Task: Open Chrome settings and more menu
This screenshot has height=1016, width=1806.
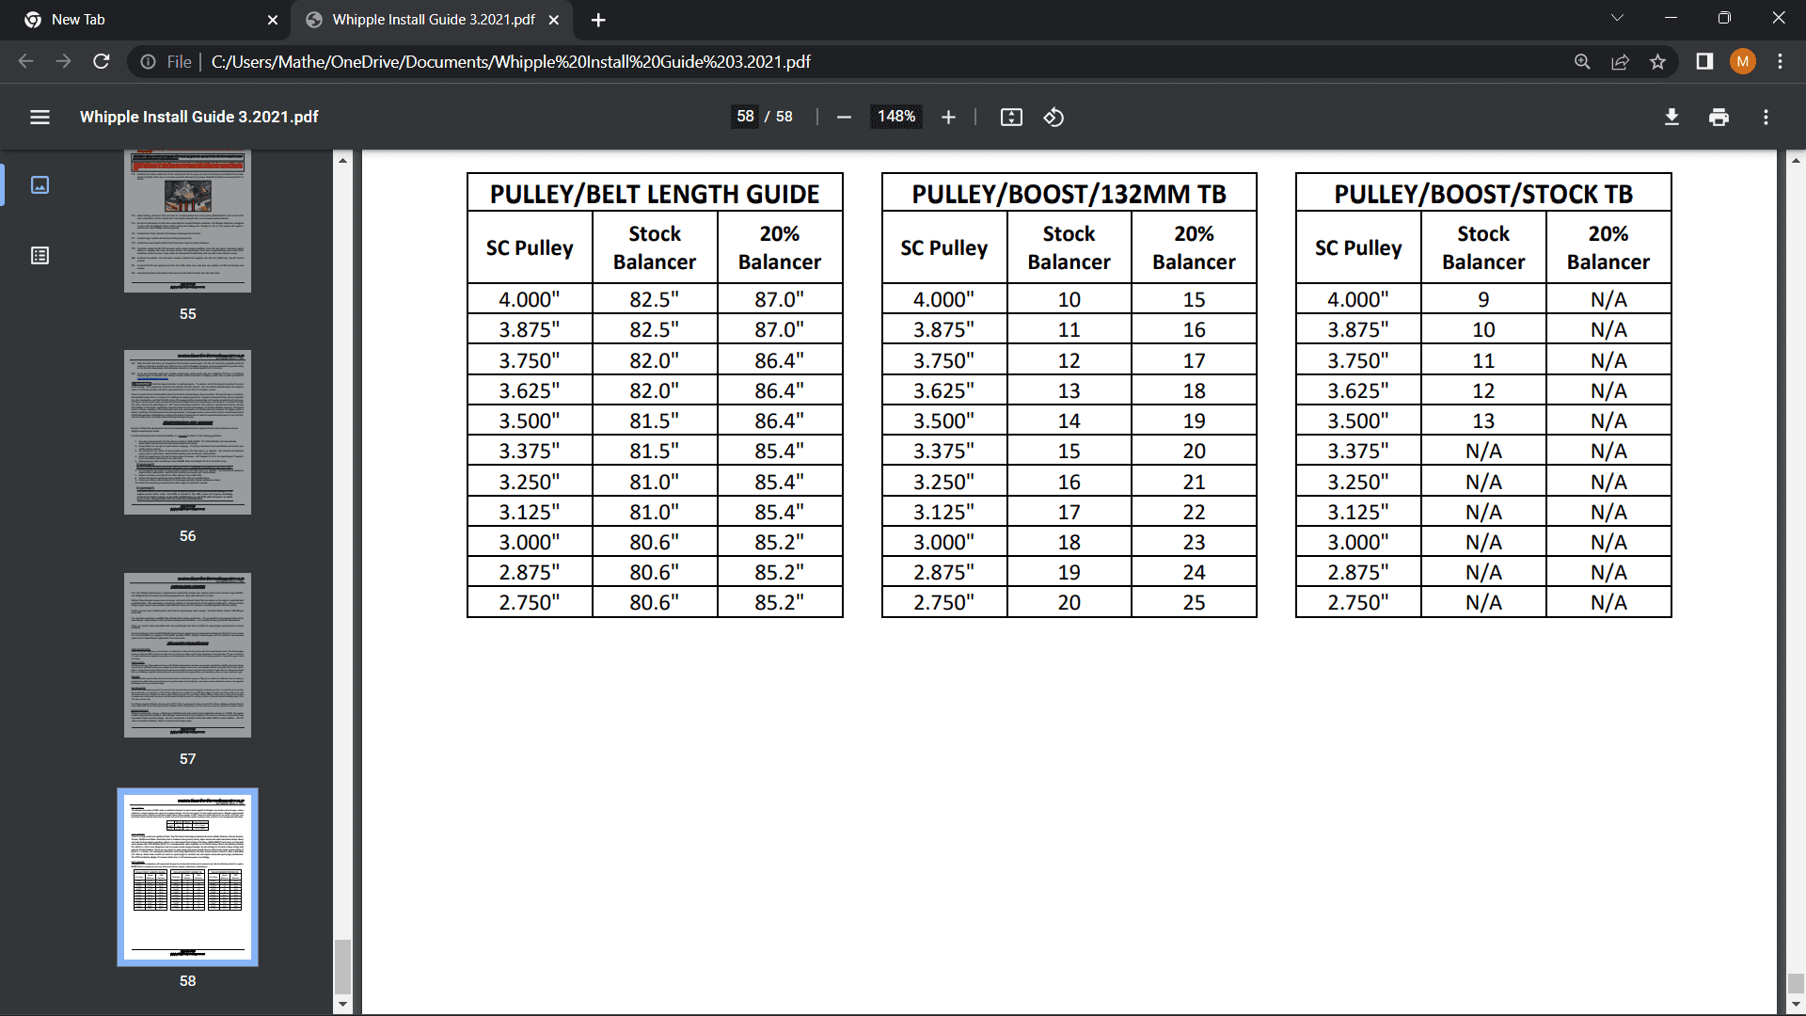Action: coord(1780,61)
